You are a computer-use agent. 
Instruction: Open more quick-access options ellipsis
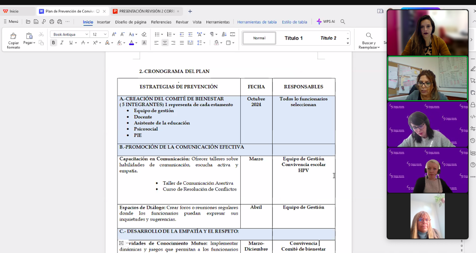(68, 22)
